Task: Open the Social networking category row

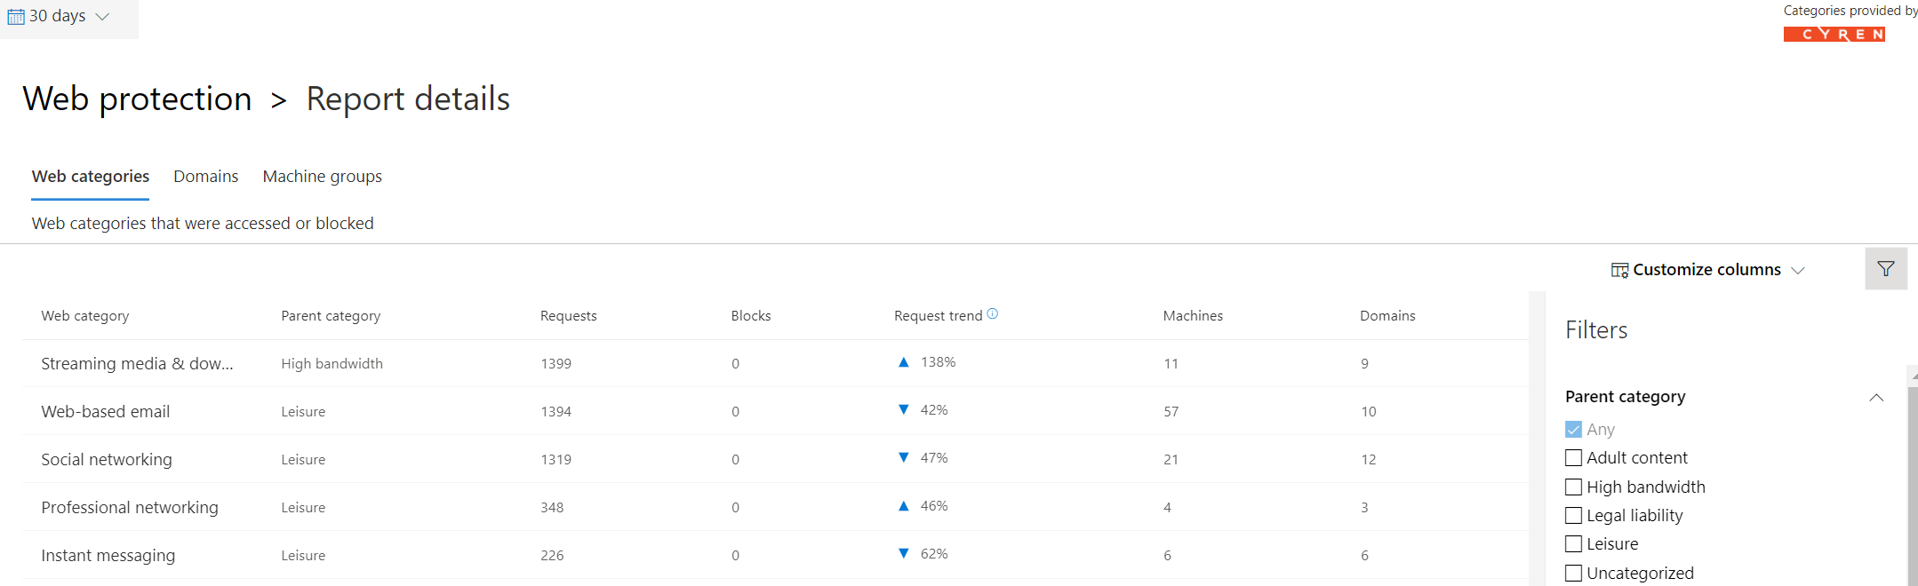Action: point(107,460)
